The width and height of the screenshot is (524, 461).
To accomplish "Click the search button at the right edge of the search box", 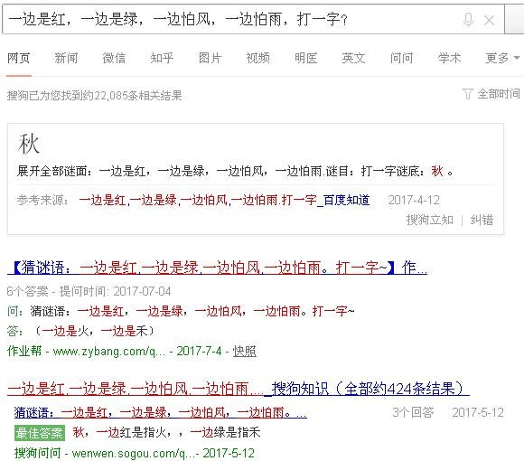I will point(514,19).
